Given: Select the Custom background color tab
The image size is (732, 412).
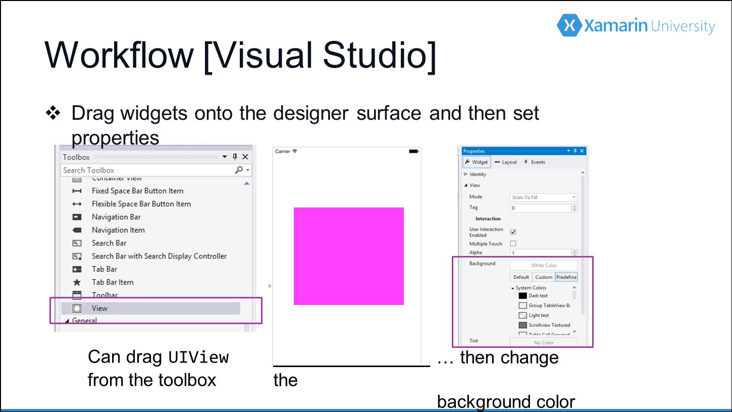Looking at the screenshot, I should pyautogui.click(x=544, y=277).
